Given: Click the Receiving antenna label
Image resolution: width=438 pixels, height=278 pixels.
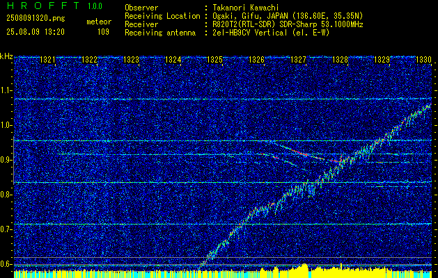Looking at the screenshot, I should (x=160, y=33).
